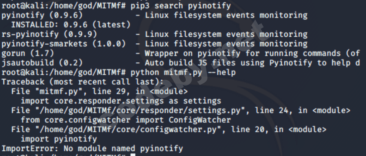Click the "pyinotify-smarkets (1.0.0)" package name
The image size is (366, 156).
coord(63,44)
